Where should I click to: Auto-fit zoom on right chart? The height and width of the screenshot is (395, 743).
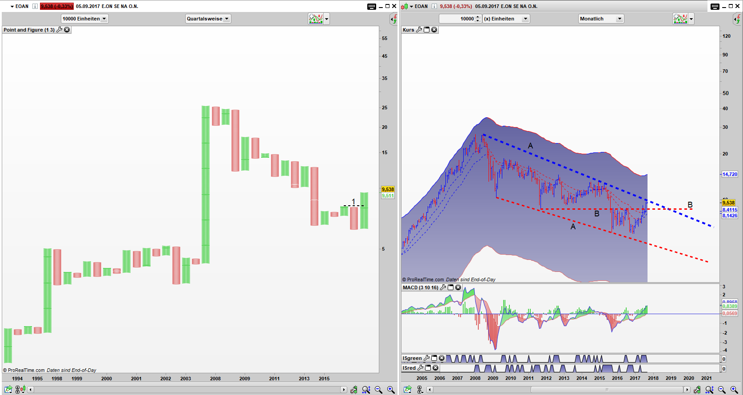(x=709, y=390)
